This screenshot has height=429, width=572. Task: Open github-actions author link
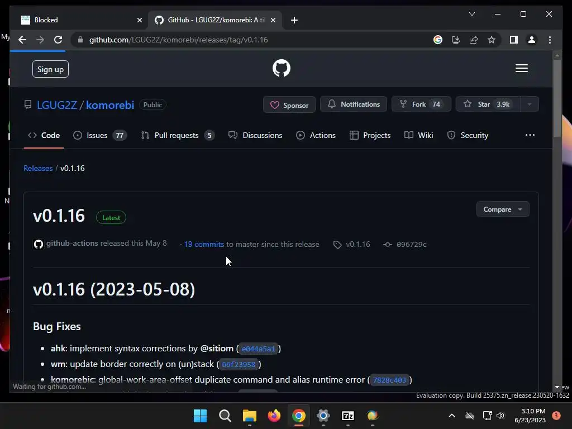tap(72, 244)
